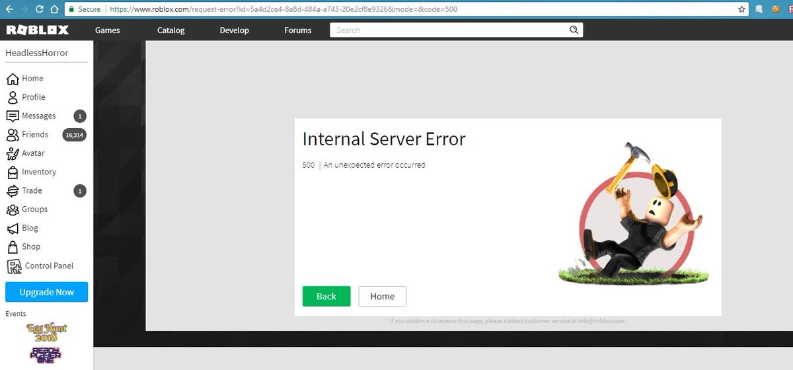Bookmark the page with the star icon
This screenshot has width=793, height=370.
[x=742, y=9]
